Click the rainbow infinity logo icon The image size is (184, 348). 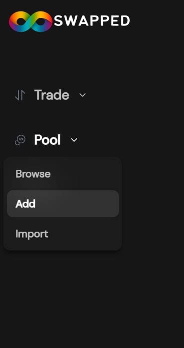[x=30, y=21]
